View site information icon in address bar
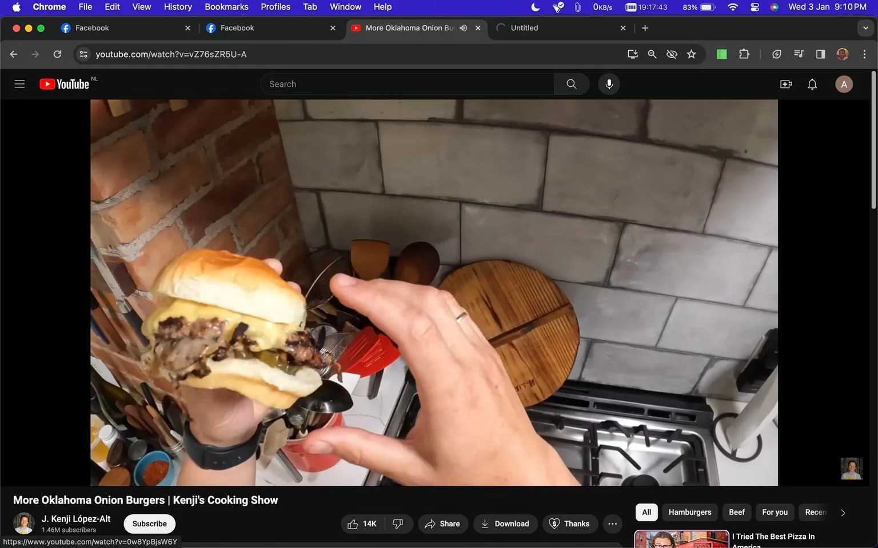878x548 pixels. [83, 54]
